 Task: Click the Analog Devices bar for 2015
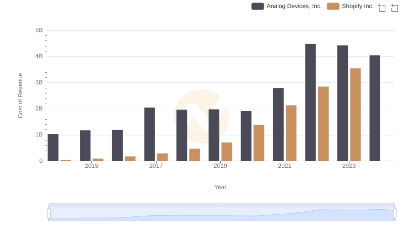[85, 146]
